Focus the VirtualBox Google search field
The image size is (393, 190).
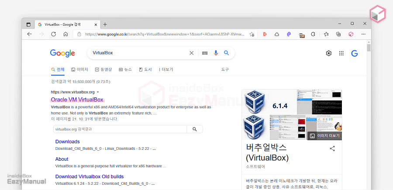[x=139, y=53]
